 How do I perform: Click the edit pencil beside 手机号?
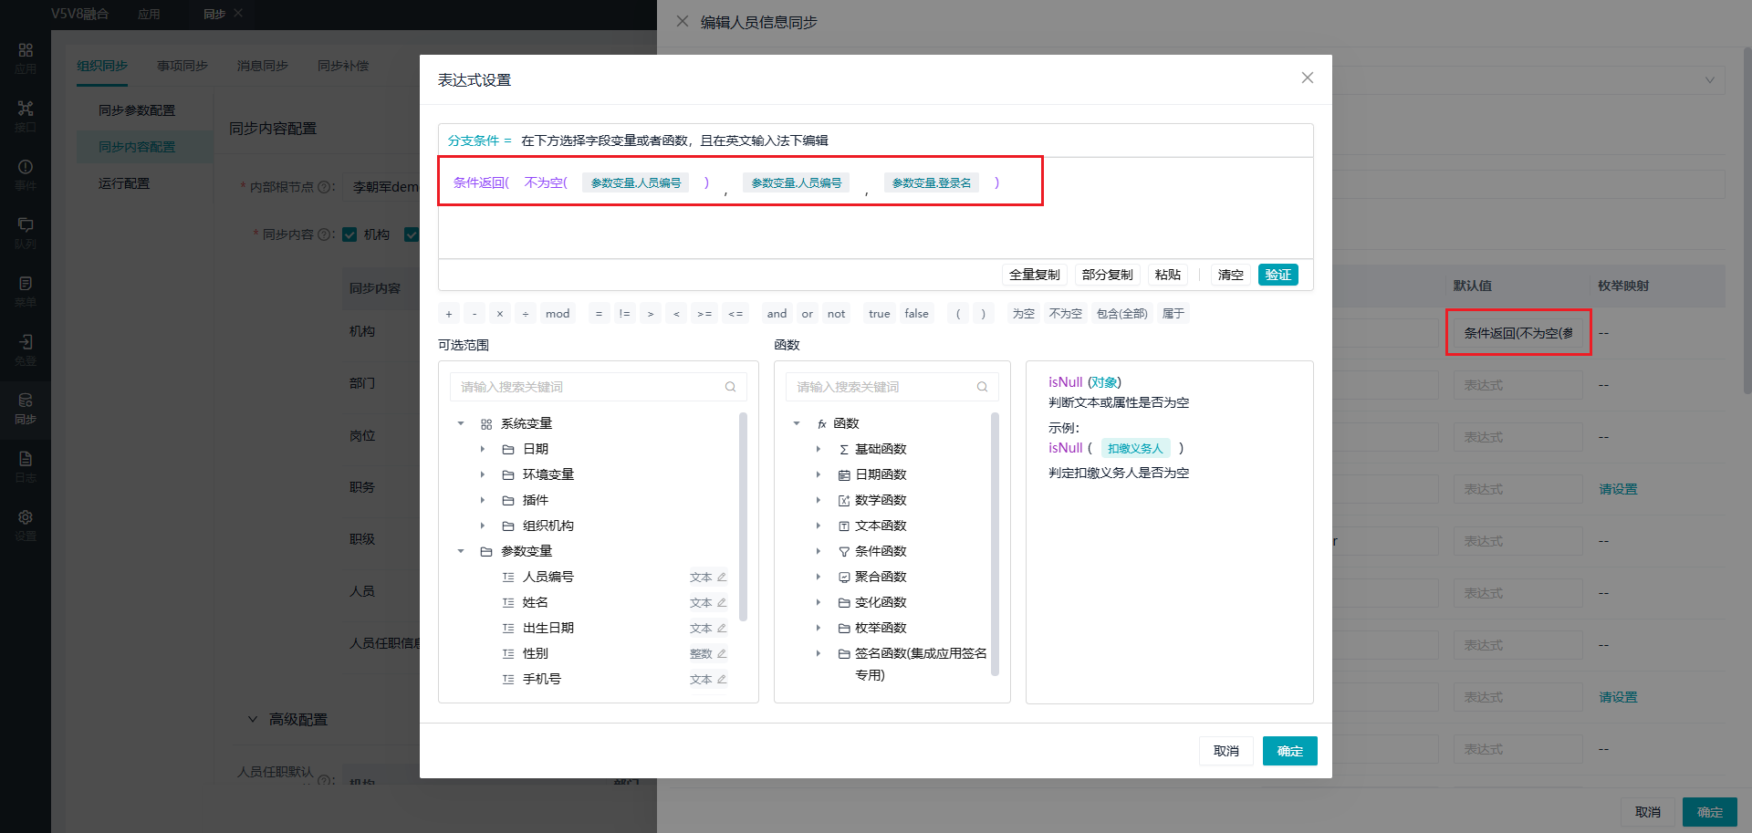click(x=722, y=679)
